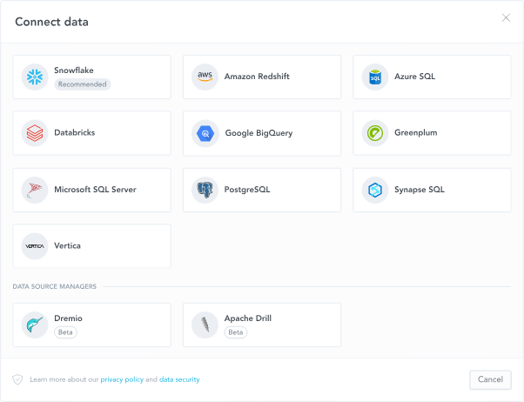Click the Beta badge under Apache Drill

[236, 332]
